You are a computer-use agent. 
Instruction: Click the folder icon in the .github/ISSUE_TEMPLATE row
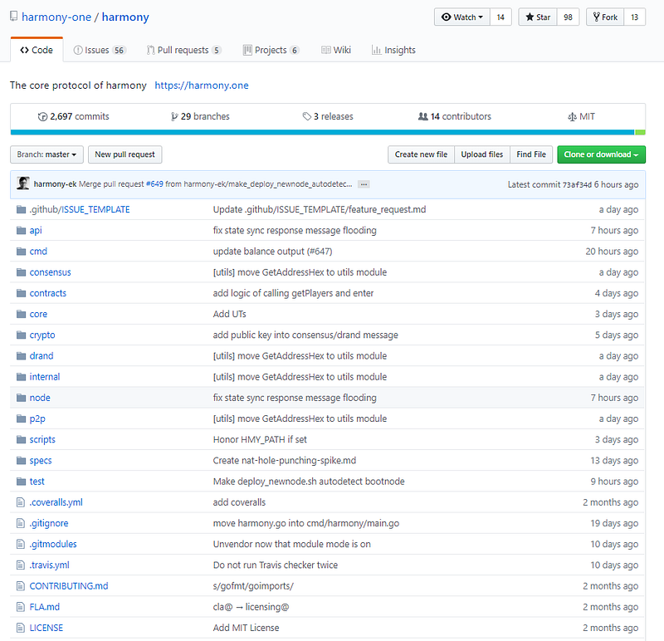pos(22,209)
